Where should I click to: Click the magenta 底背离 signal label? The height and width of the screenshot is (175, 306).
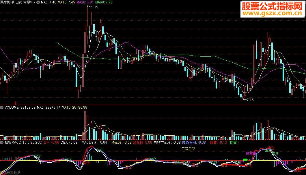(251, 153)
